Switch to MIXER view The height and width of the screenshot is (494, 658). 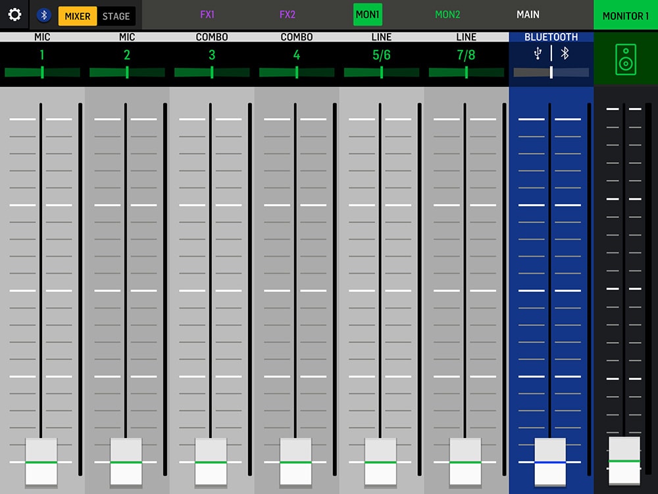[x=78, y=16]
